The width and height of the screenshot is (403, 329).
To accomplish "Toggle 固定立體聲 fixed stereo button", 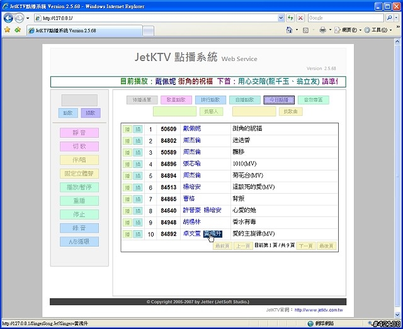I will [79, 174].
